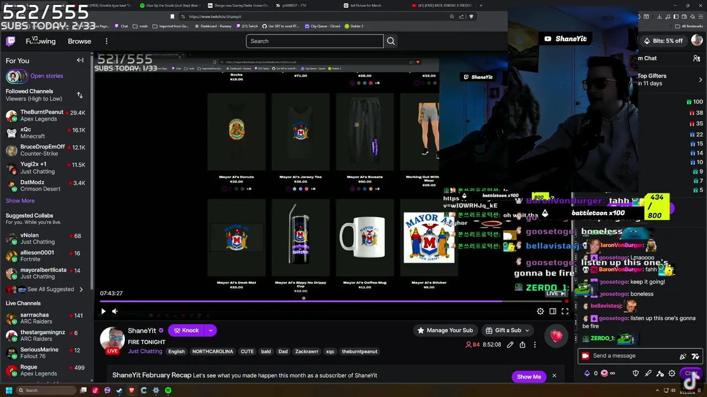This screenshot has width=707, height=397.
Task: Open the sword mod actions icon
Action: [x=648, y=373]
